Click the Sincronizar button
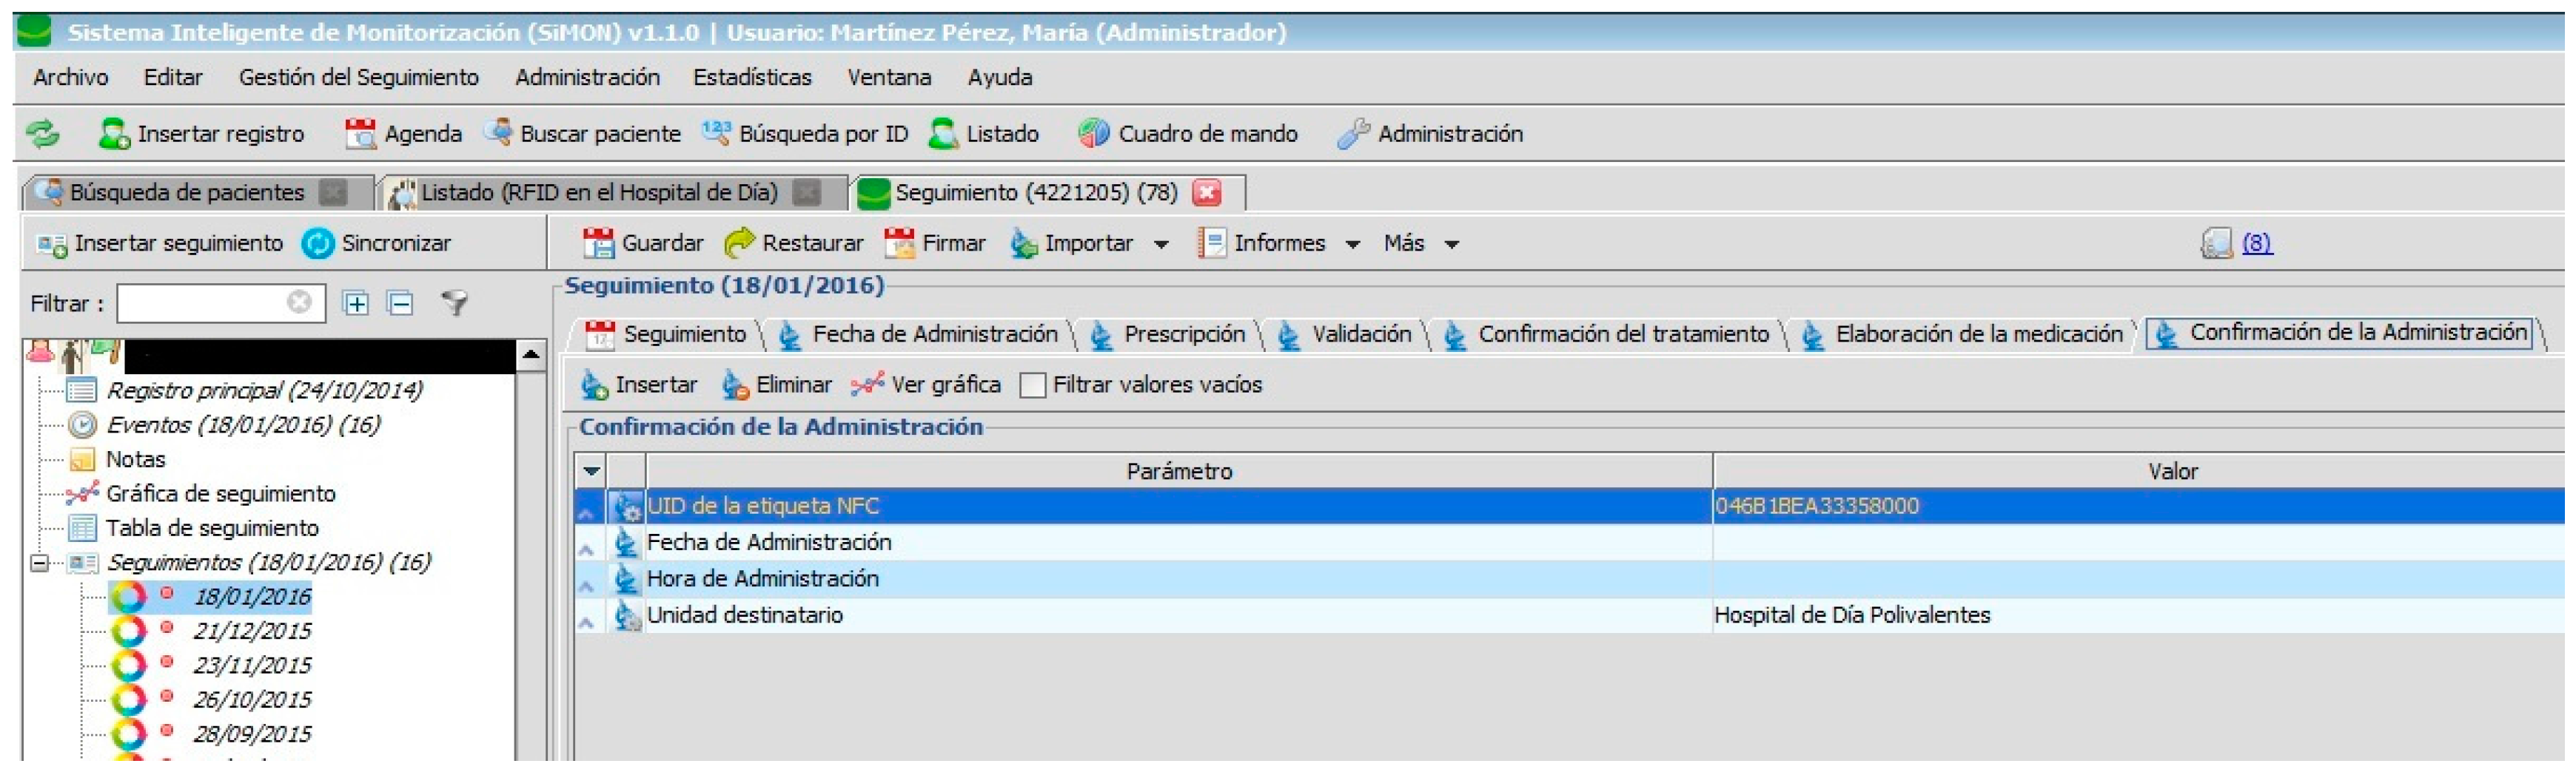2576x772 pixels. point(377,244)
